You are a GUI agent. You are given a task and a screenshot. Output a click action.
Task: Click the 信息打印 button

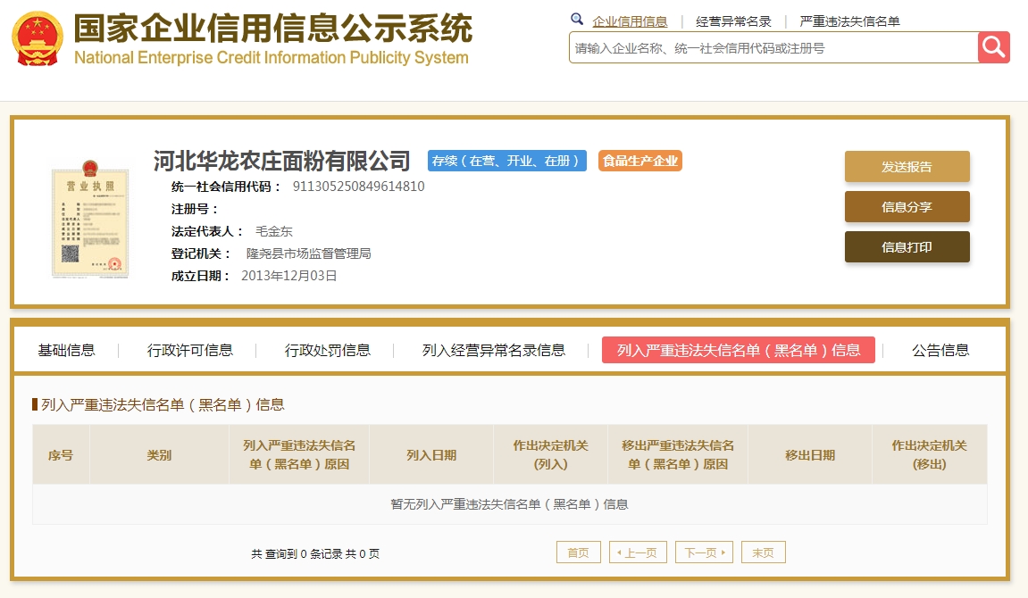[x=907, y=247]
